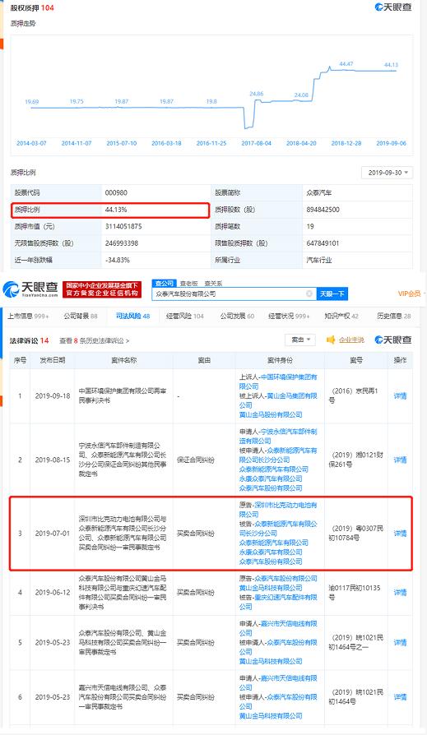427x735 pixels.
Task: Switch to the 查老板 search tab
Action: click(x=188, y=284)
